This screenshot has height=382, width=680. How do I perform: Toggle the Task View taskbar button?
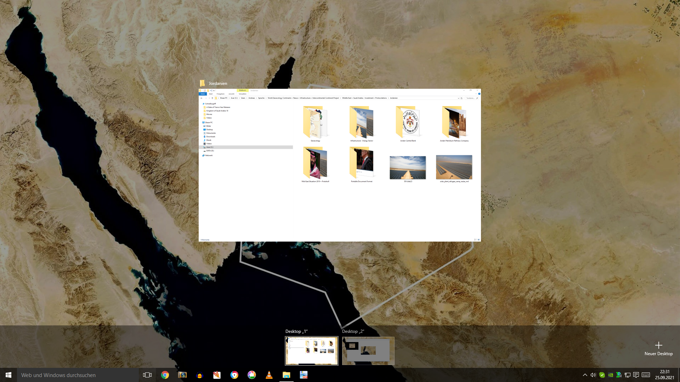[147, 375]
